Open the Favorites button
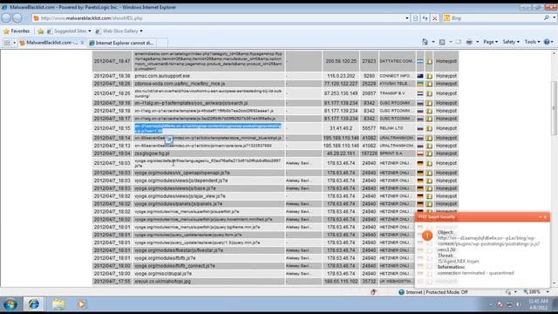 (17, 31)
